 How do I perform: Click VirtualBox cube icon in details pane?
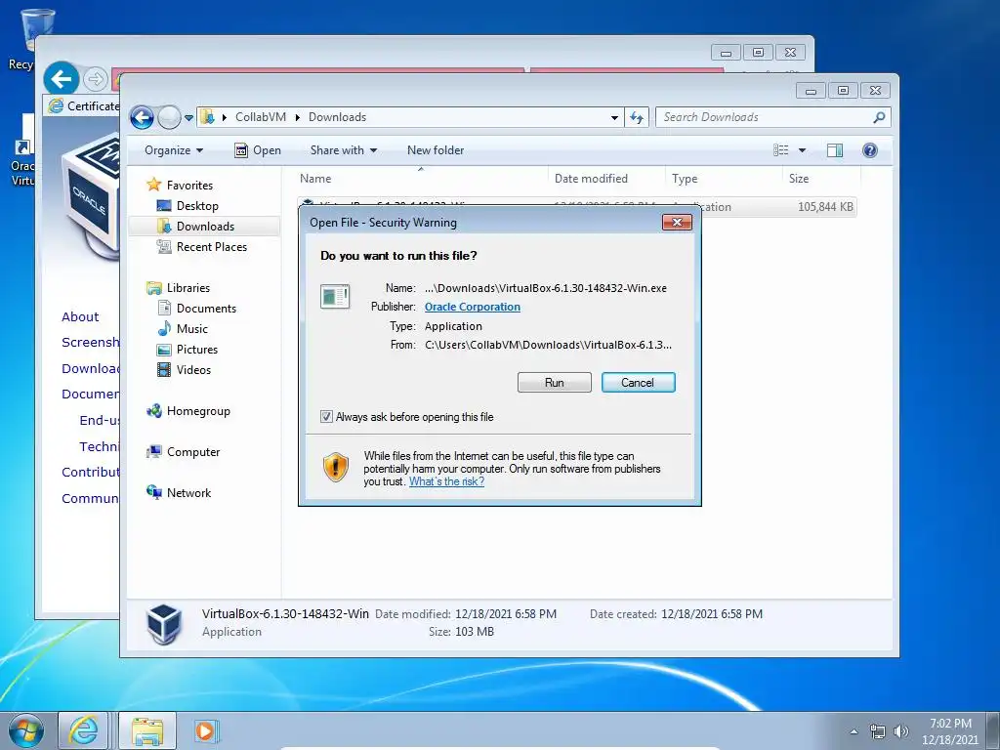[x=164, y=624]
